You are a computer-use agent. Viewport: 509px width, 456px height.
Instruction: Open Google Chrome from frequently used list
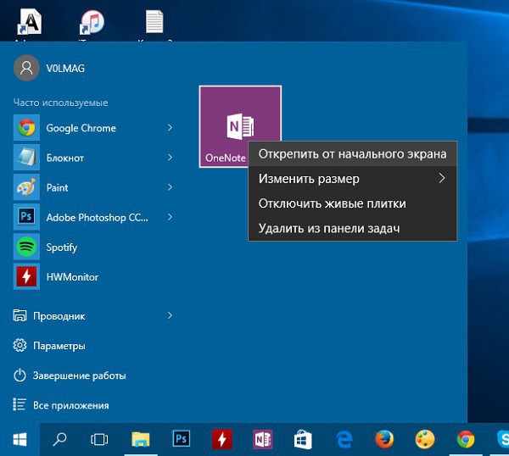tap(92, 128)
